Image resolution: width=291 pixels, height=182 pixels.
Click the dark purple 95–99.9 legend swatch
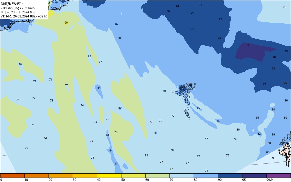pyautogui.click(x=254, y=176)
